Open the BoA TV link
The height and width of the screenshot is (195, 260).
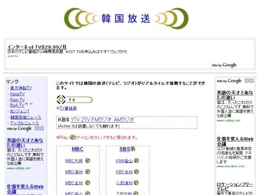(x=17, y=105)
